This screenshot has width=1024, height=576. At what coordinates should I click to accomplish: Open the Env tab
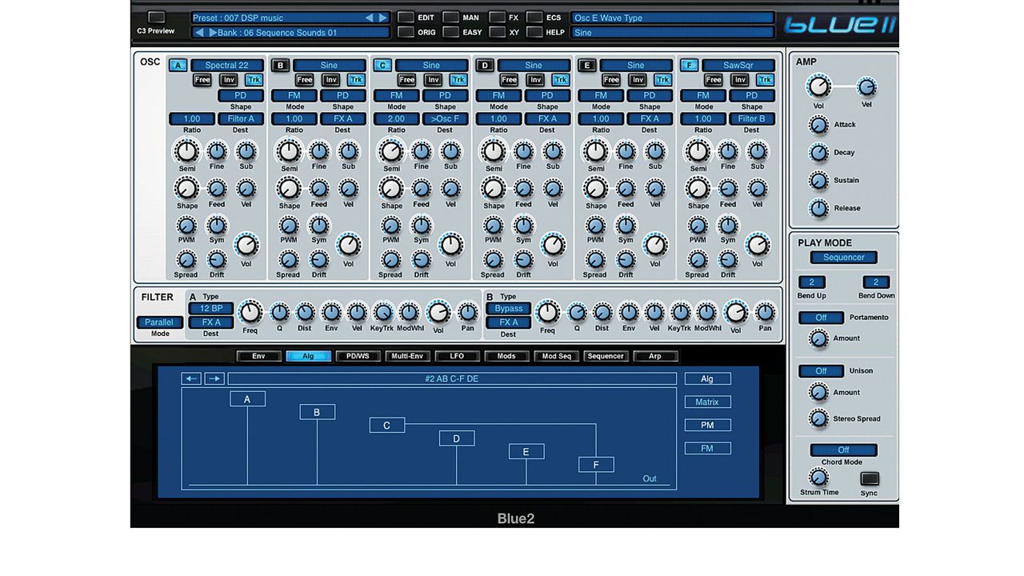click(258, 356)
